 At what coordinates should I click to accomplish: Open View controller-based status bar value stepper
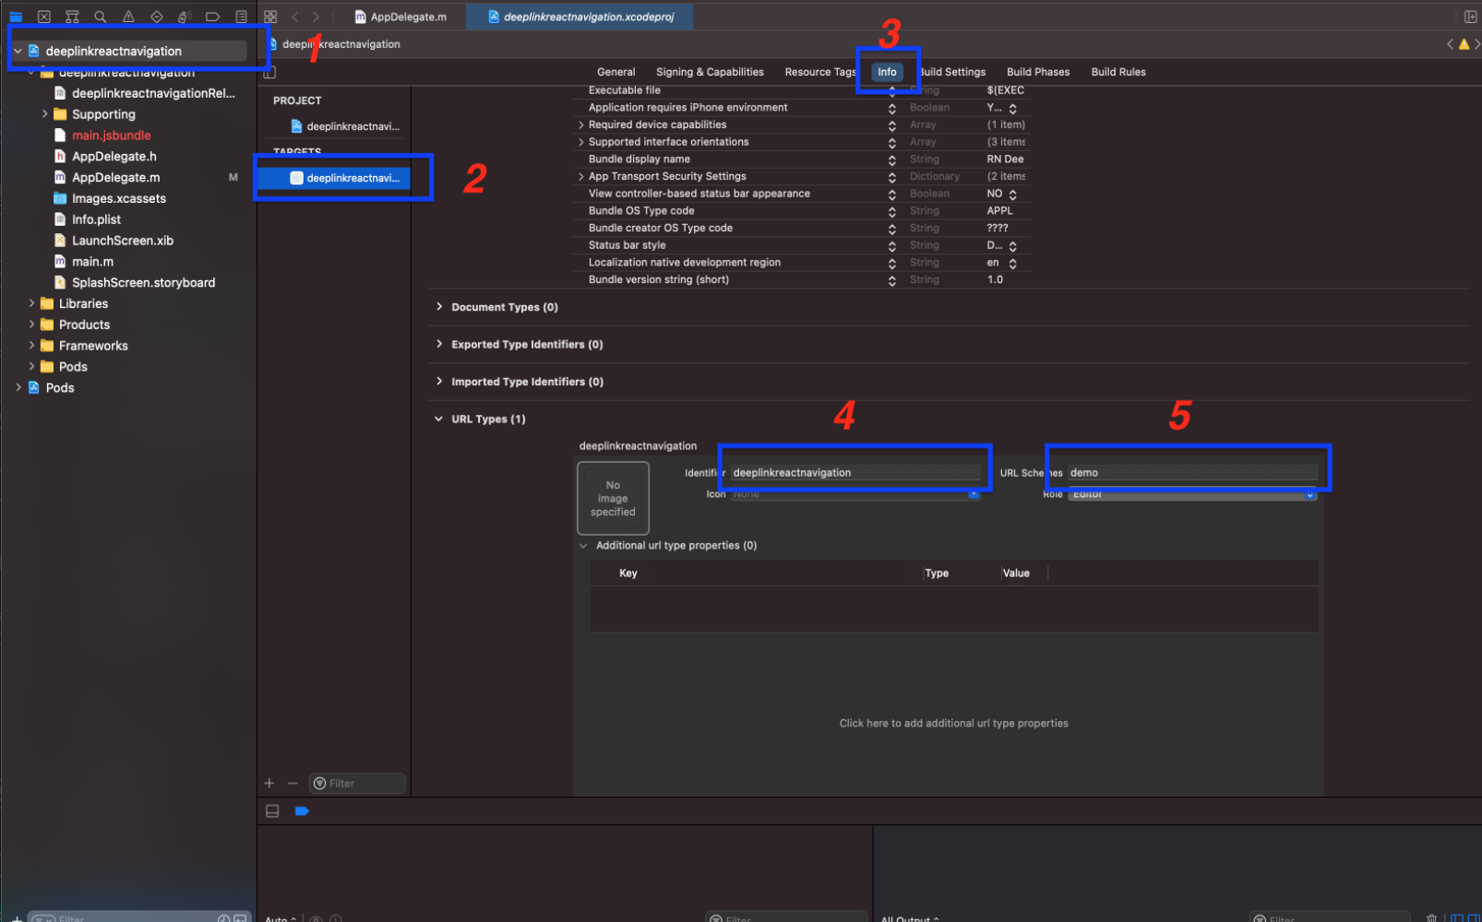coord(1012,195)
